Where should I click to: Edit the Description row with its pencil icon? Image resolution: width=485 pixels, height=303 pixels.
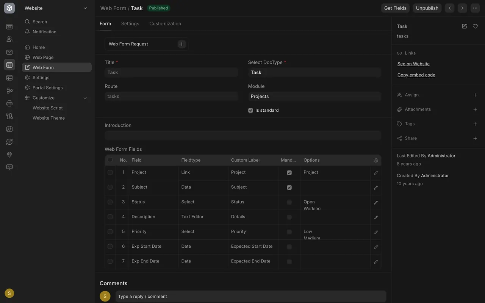coord(376,217)
